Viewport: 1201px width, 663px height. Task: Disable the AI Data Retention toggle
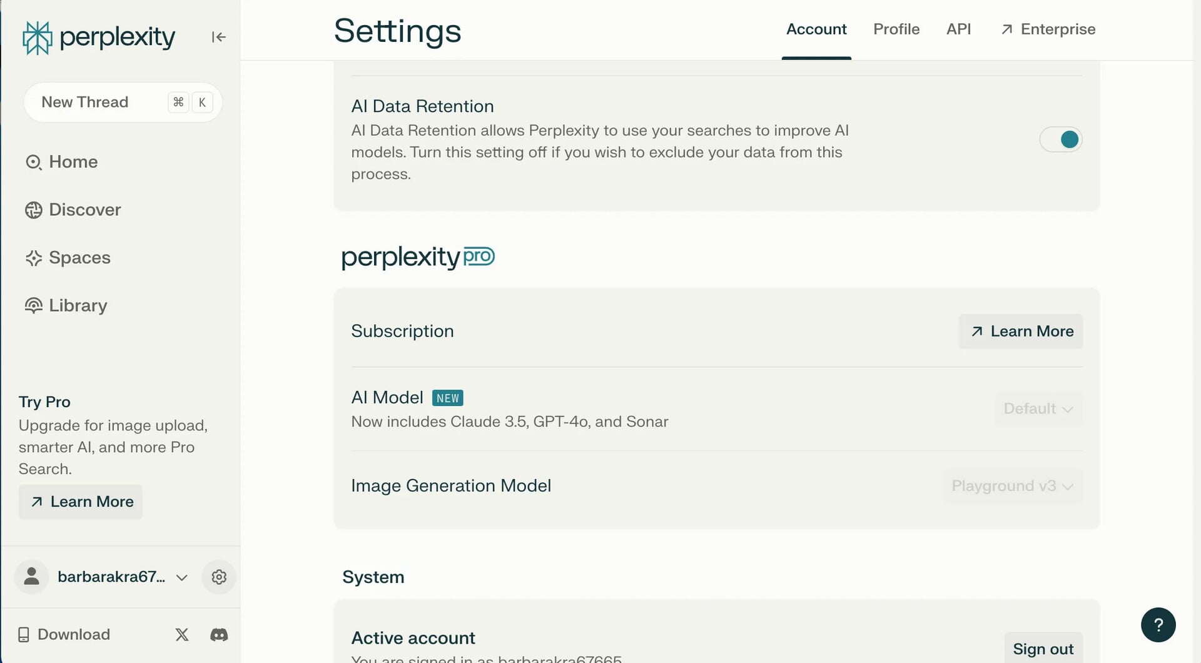[x=1061, y=139]
